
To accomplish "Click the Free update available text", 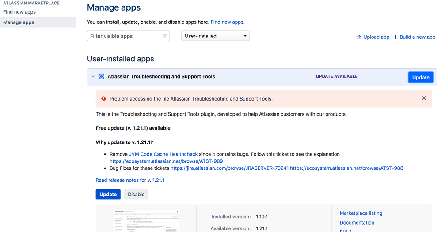I will pos(133,128).
